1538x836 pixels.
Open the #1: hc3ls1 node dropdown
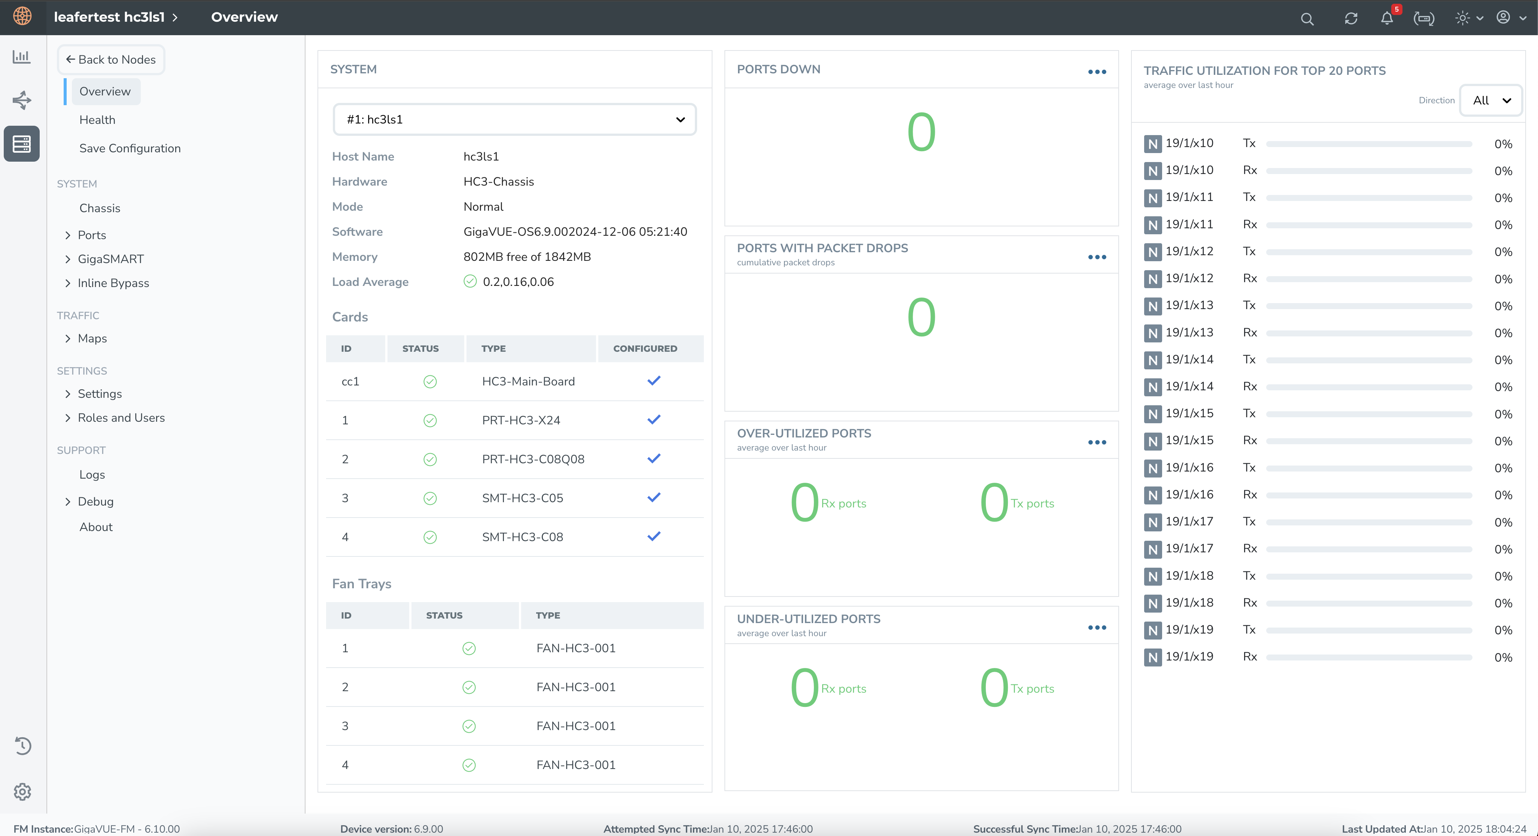pyautogui.click(x=515, y=119)
